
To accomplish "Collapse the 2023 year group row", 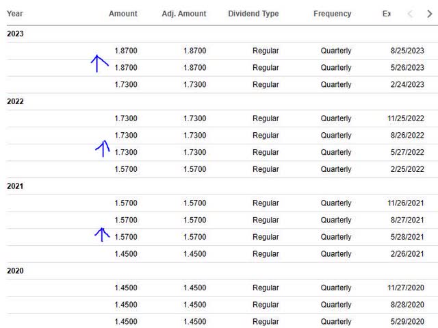I will point(15,34).
